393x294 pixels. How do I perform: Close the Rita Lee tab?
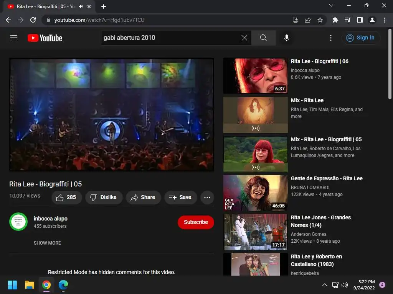click(89, 7)
